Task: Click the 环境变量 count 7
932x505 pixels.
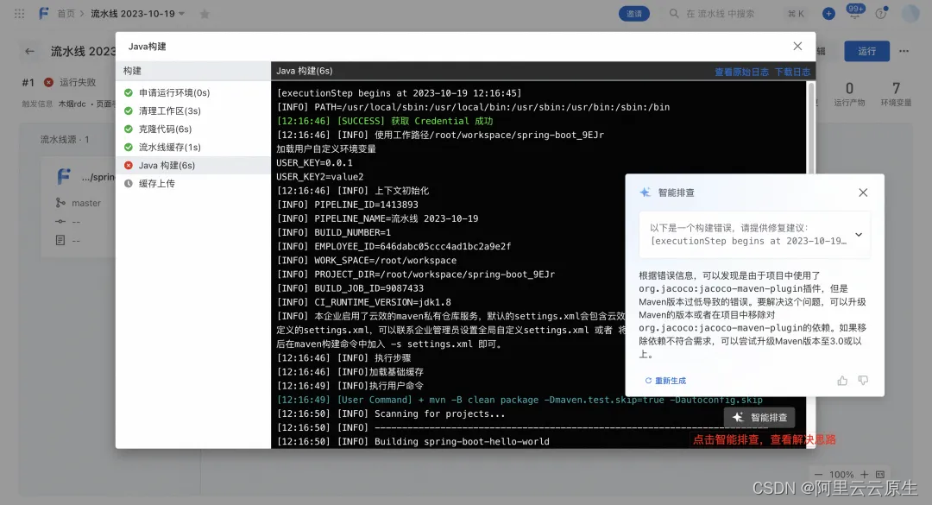Action: 897,89
